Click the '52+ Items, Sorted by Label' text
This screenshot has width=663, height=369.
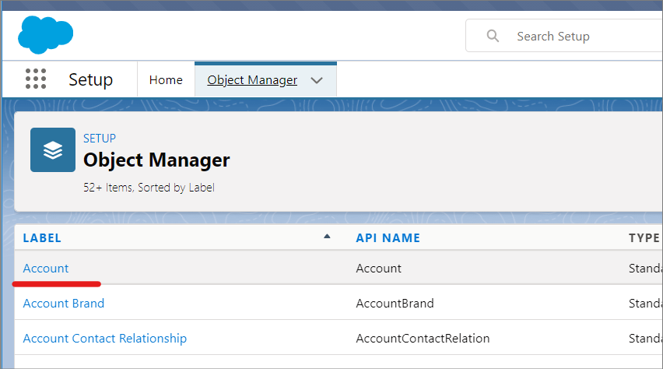coord(149,188)
